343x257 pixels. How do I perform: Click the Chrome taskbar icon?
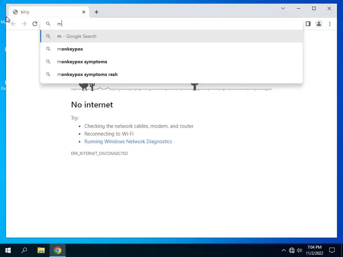point(58,250)
